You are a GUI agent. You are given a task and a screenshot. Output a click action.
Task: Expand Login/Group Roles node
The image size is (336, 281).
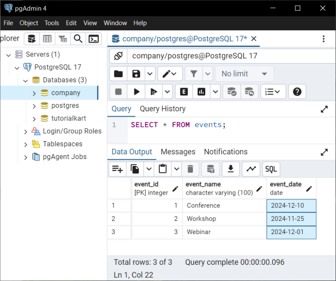(x=25, y=132)
